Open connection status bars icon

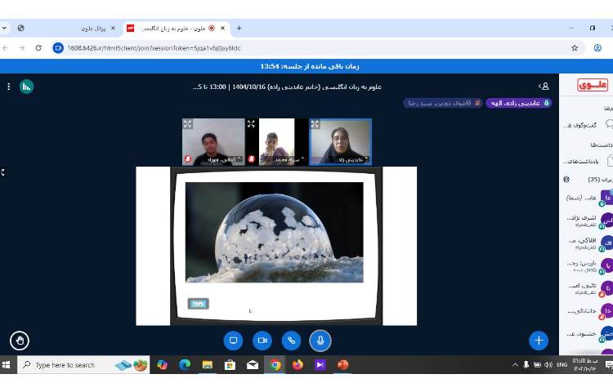(26, 86)
